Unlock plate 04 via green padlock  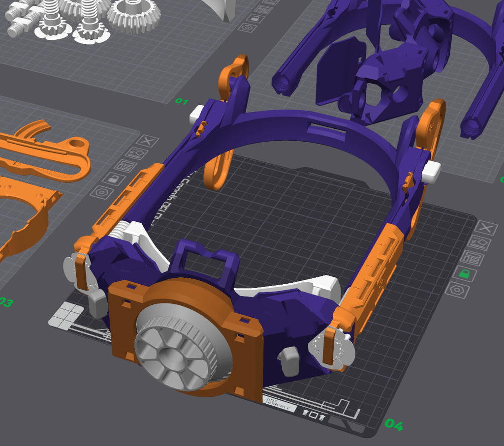coord(465,273)
